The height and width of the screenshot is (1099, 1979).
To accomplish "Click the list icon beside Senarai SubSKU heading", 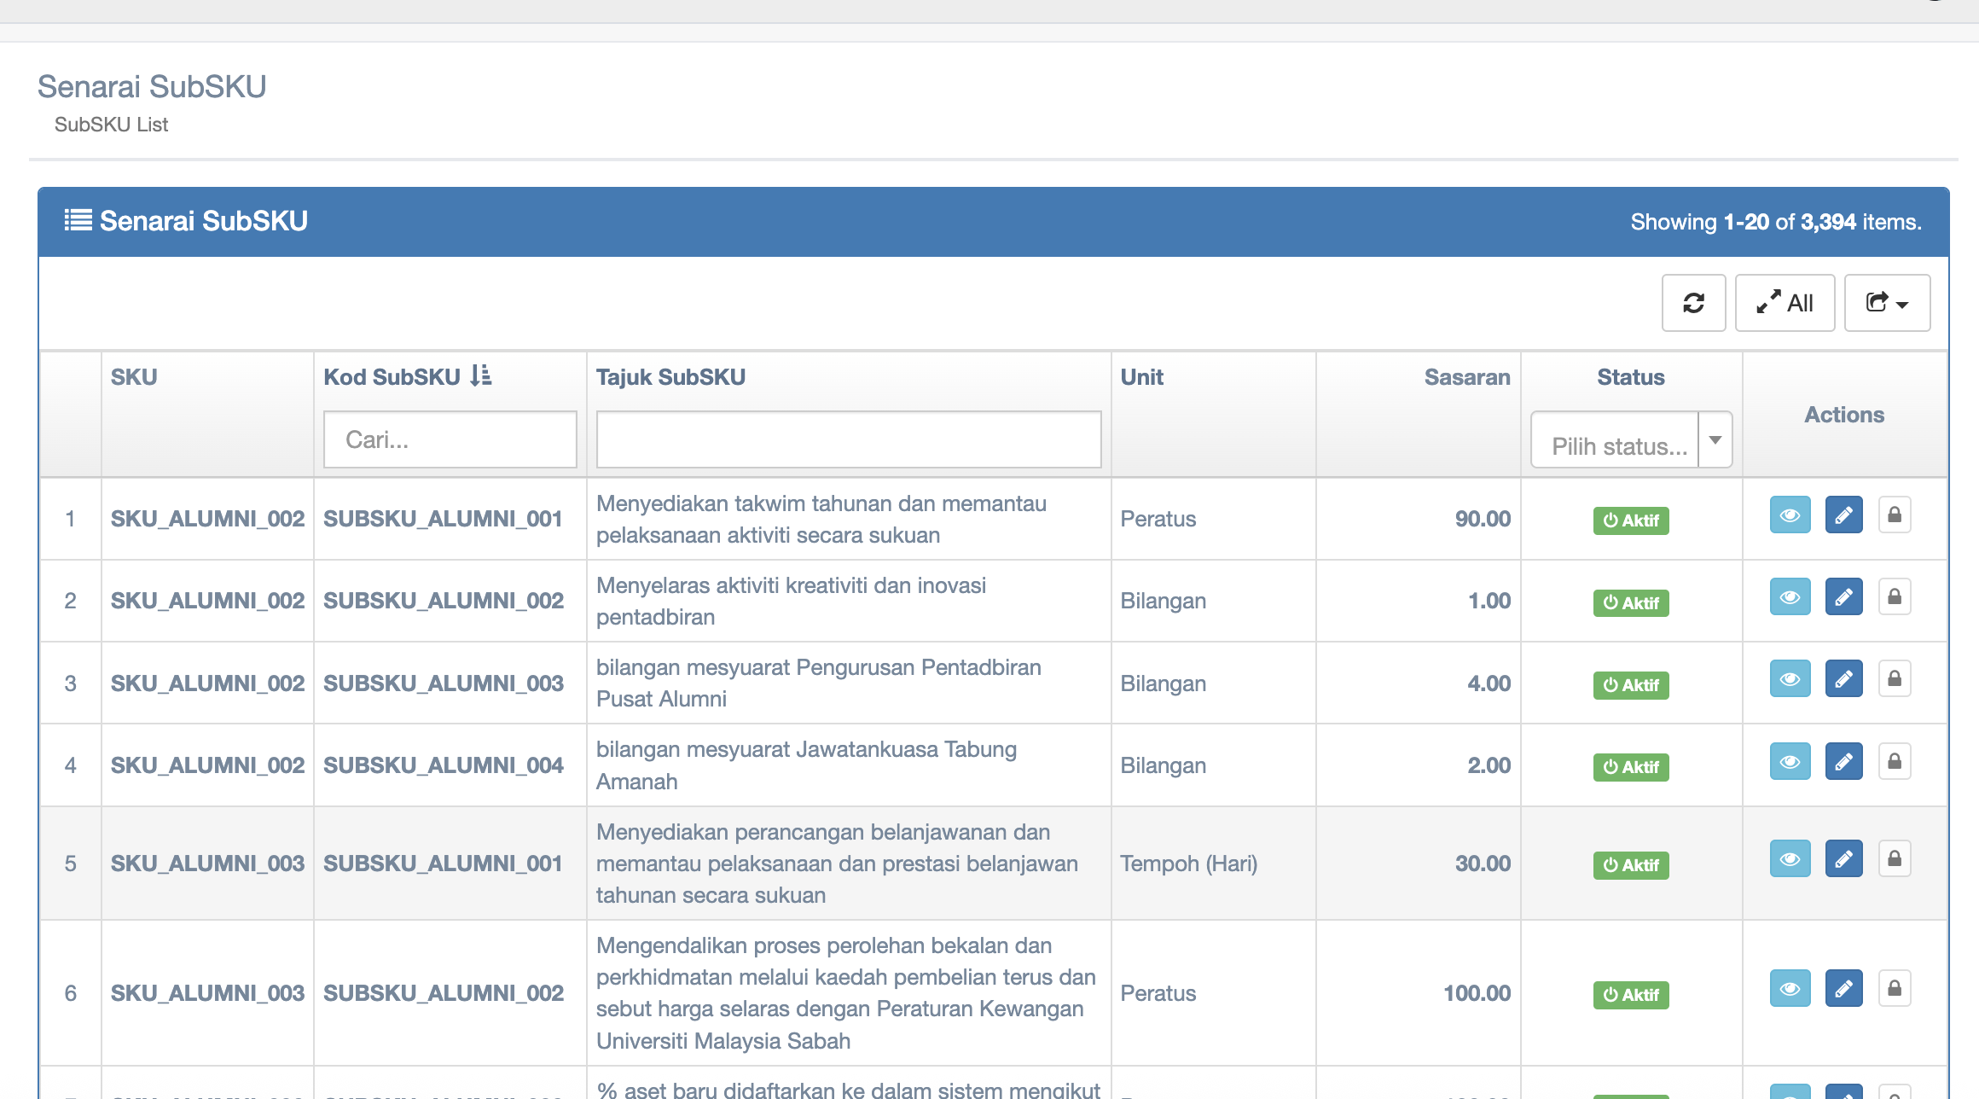I will (x=78, y=220).
